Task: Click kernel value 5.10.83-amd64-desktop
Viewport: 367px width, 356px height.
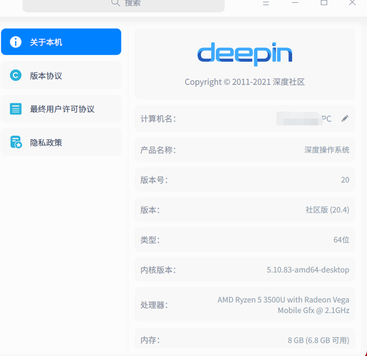Action: (x=308, y=270)
